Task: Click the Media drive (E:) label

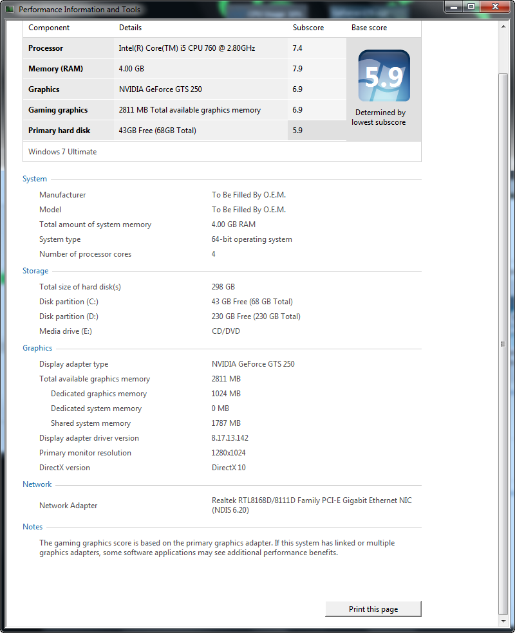Action: pyautogui.click(x=66, y=331)
